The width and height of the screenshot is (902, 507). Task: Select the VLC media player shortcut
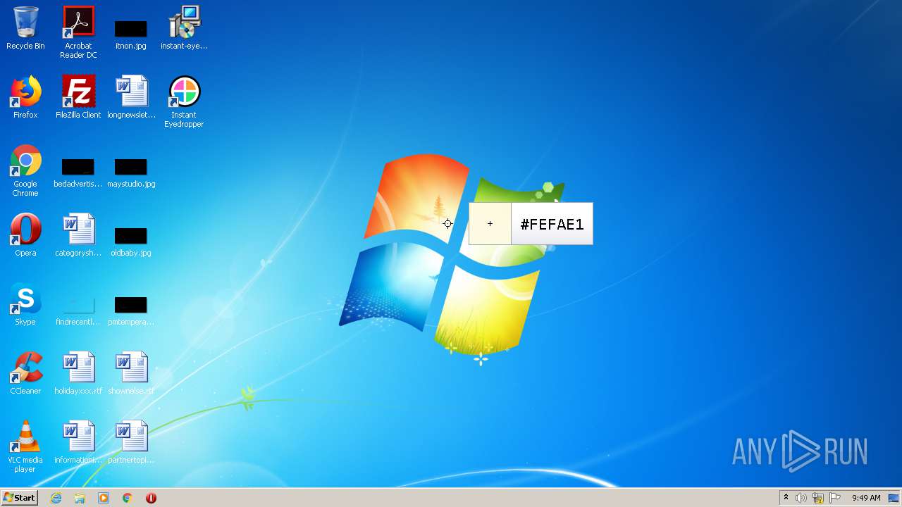click(x=25, y=446)
